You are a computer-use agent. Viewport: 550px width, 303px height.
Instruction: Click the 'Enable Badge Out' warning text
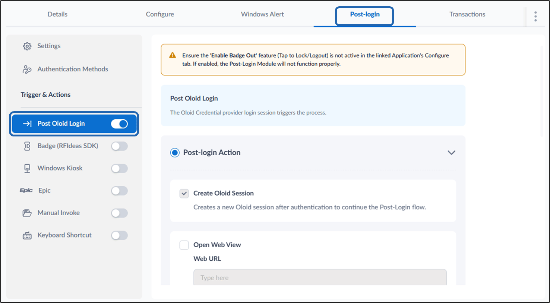point(234,55)
